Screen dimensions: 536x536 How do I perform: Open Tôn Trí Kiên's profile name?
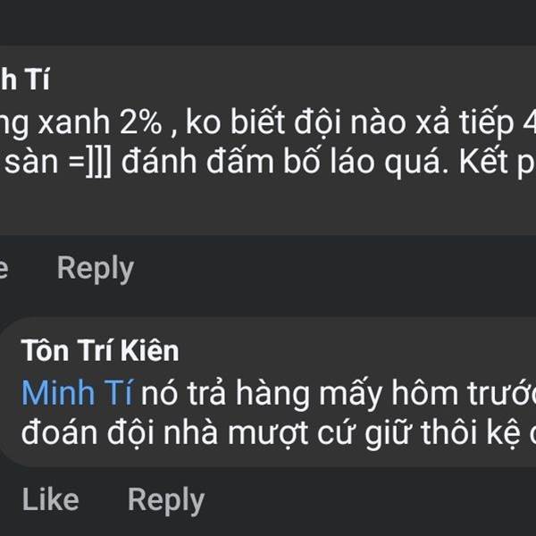pyautogui.click(x=100, y=350)
